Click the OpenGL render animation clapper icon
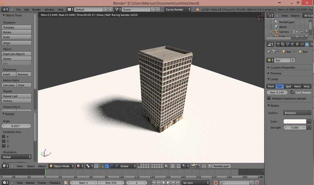Viewport: 314px width, 185px height. pos(198,166)
